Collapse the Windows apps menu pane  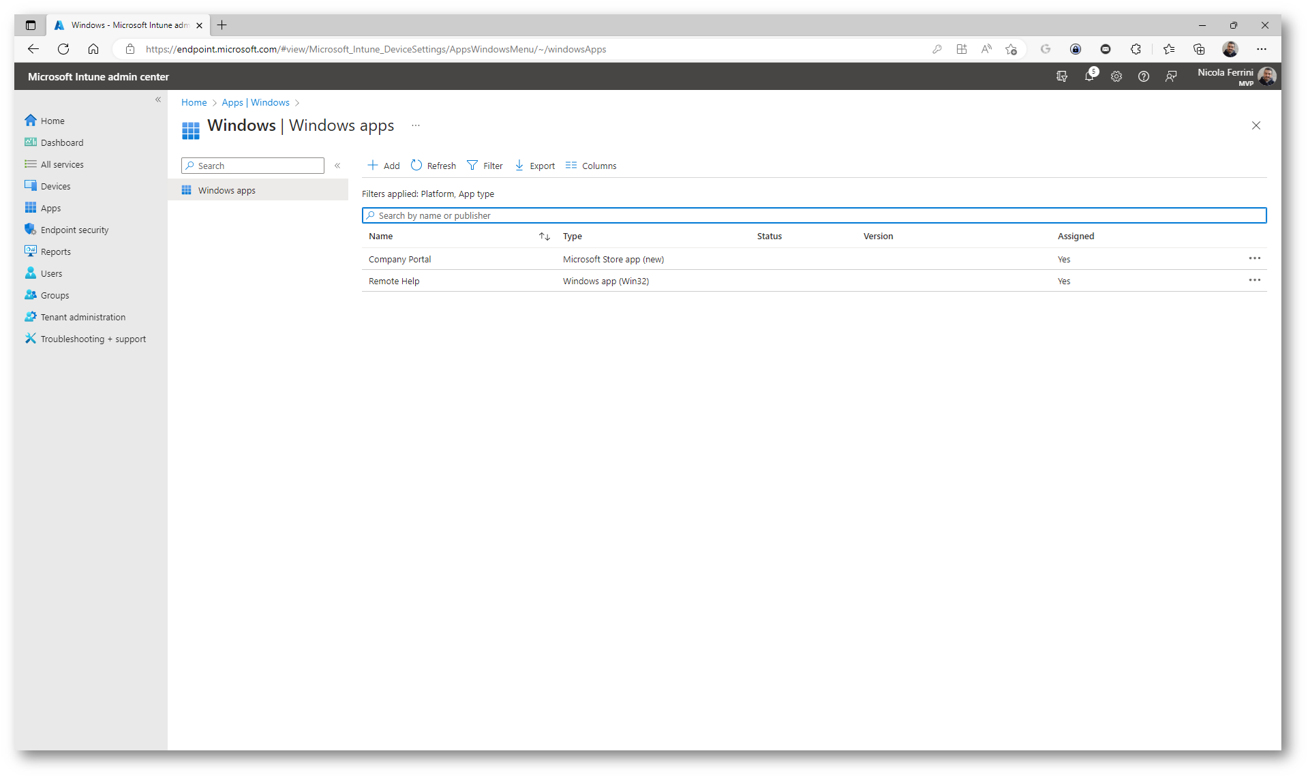point(337,166)
